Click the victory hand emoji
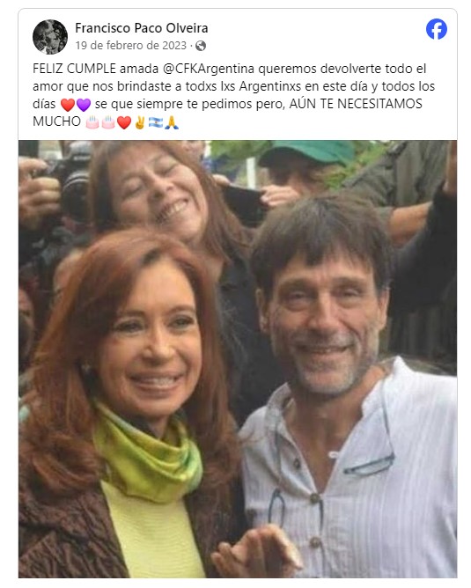The height and width of the screenshot is (588, 471). (140, 122)
